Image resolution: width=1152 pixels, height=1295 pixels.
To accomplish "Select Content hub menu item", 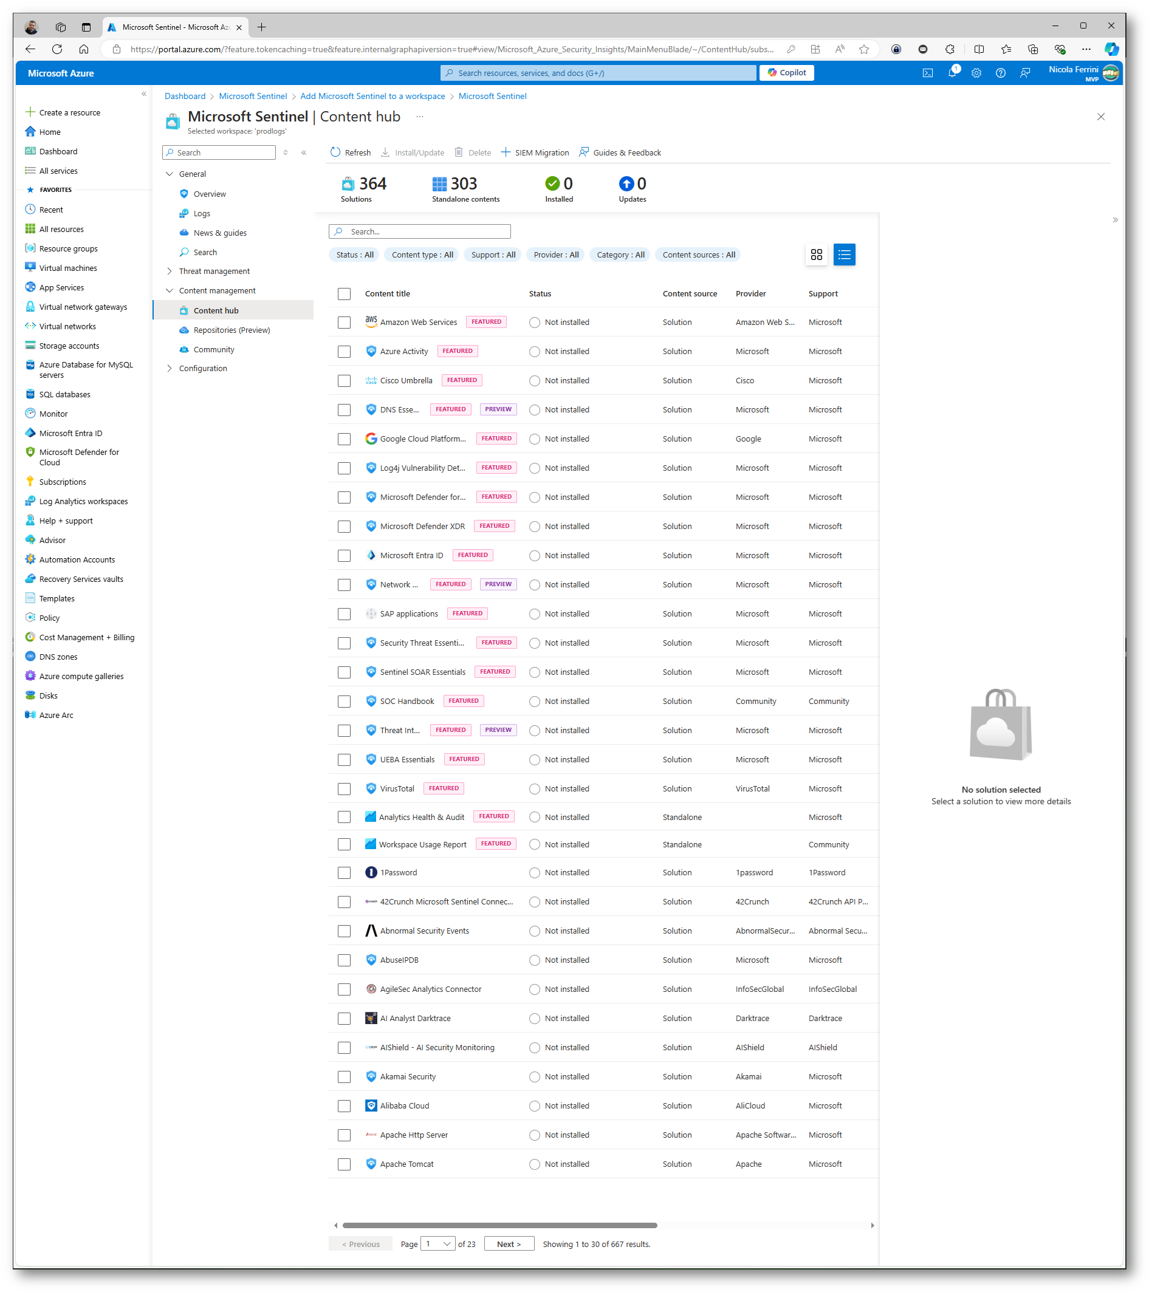I will pyautogui.click(x=233, y=310).
